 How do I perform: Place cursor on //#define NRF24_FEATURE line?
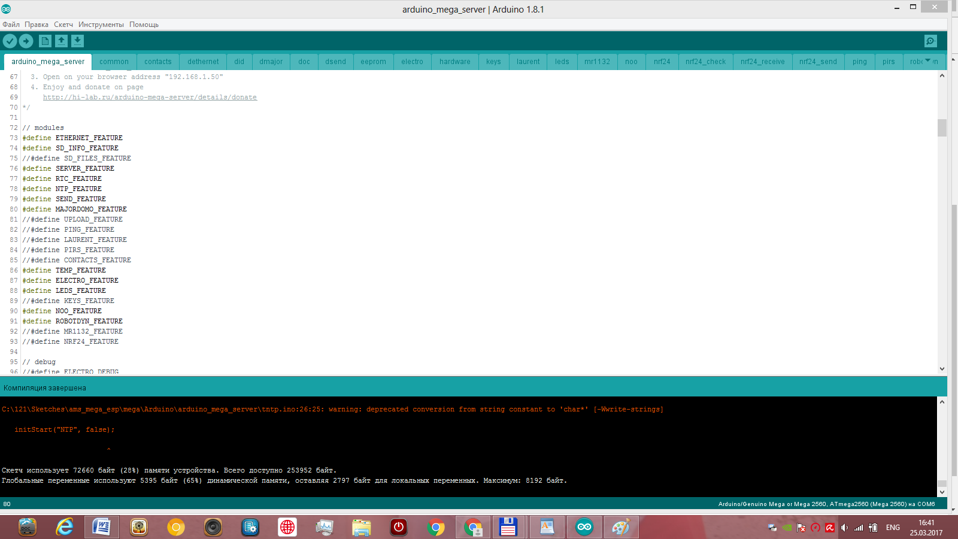71,341
